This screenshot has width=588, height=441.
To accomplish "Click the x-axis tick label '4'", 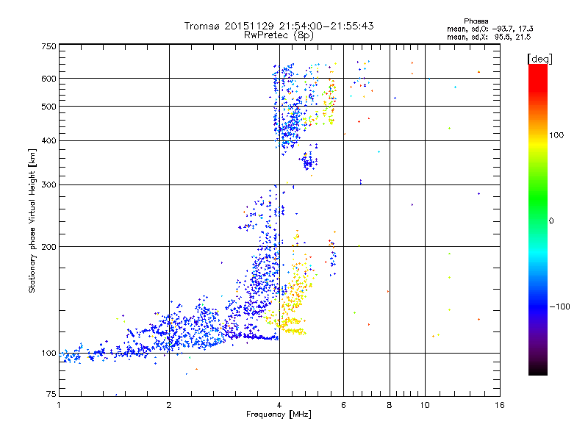I will [x=279, y=405].
